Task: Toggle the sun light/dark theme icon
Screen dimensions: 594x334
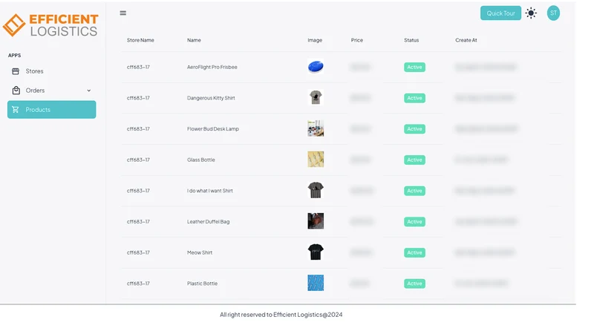Action: [531, 13]
